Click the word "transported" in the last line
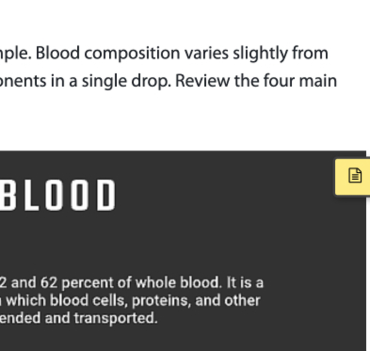The height and width of the screenshot is (351, 370). pos(116,318)
